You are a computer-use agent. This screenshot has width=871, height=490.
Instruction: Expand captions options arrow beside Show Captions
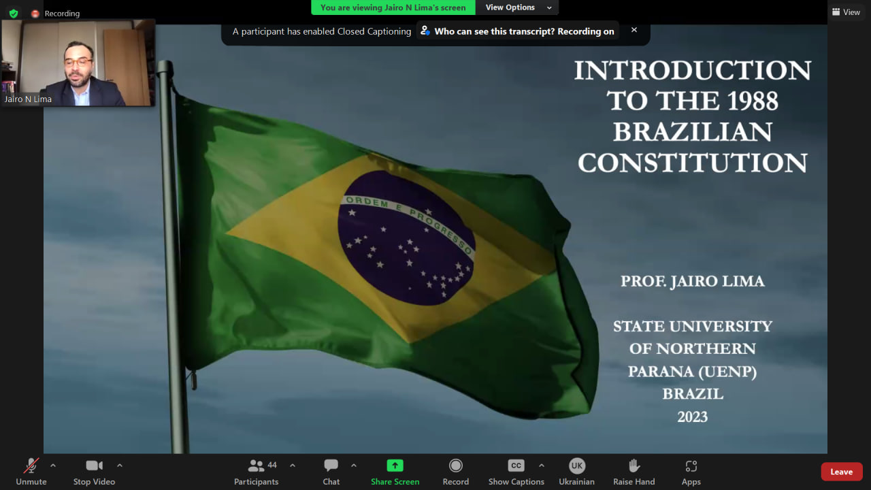542,465
